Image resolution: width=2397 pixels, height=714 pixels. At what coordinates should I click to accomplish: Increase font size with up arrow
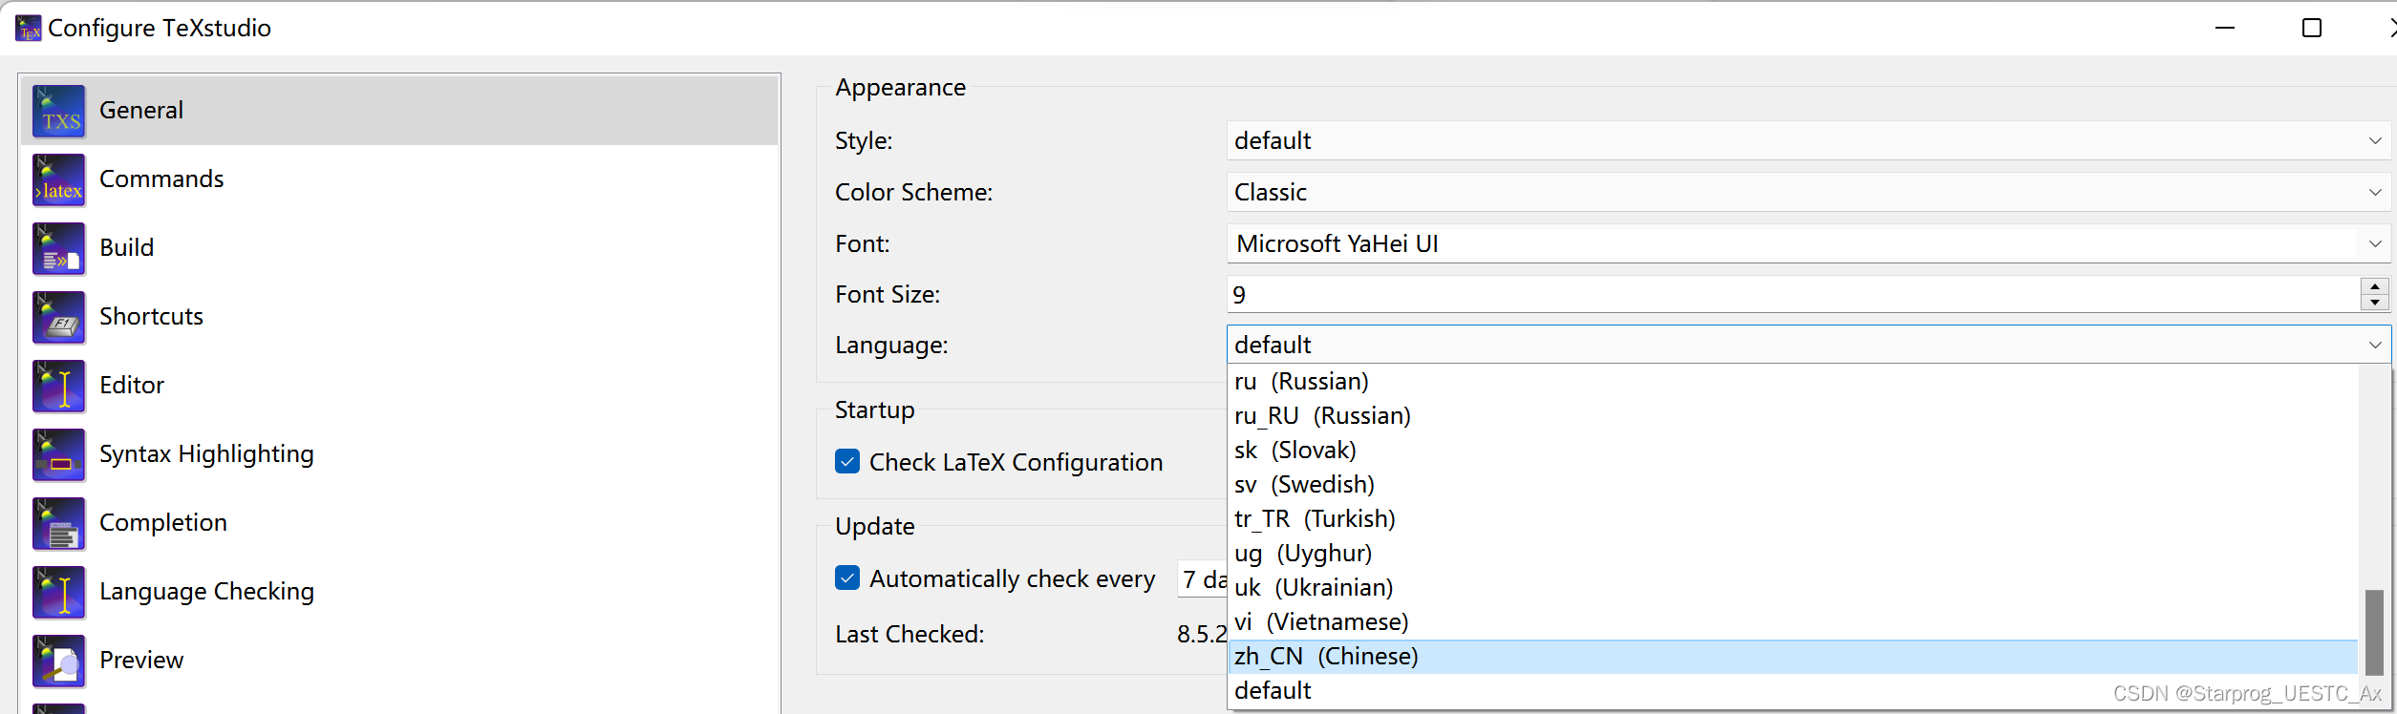coord(2375,286)
